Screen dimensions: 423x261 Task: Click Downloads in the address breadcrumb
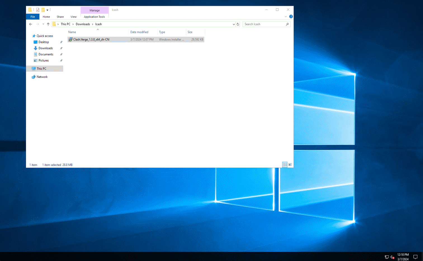[83, 24]
